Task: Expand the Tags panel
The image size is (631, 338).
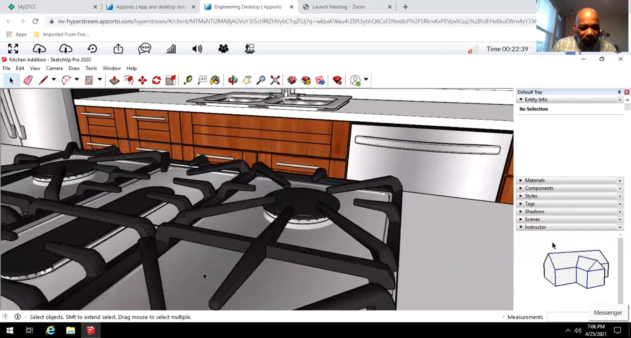Action: point(530,204)
